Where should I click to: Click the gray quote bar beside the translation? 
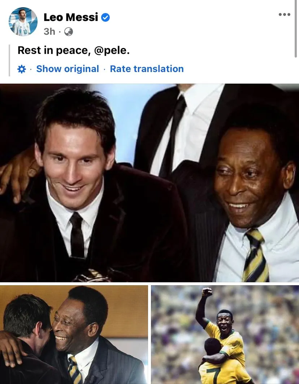(x=9, y=60)
